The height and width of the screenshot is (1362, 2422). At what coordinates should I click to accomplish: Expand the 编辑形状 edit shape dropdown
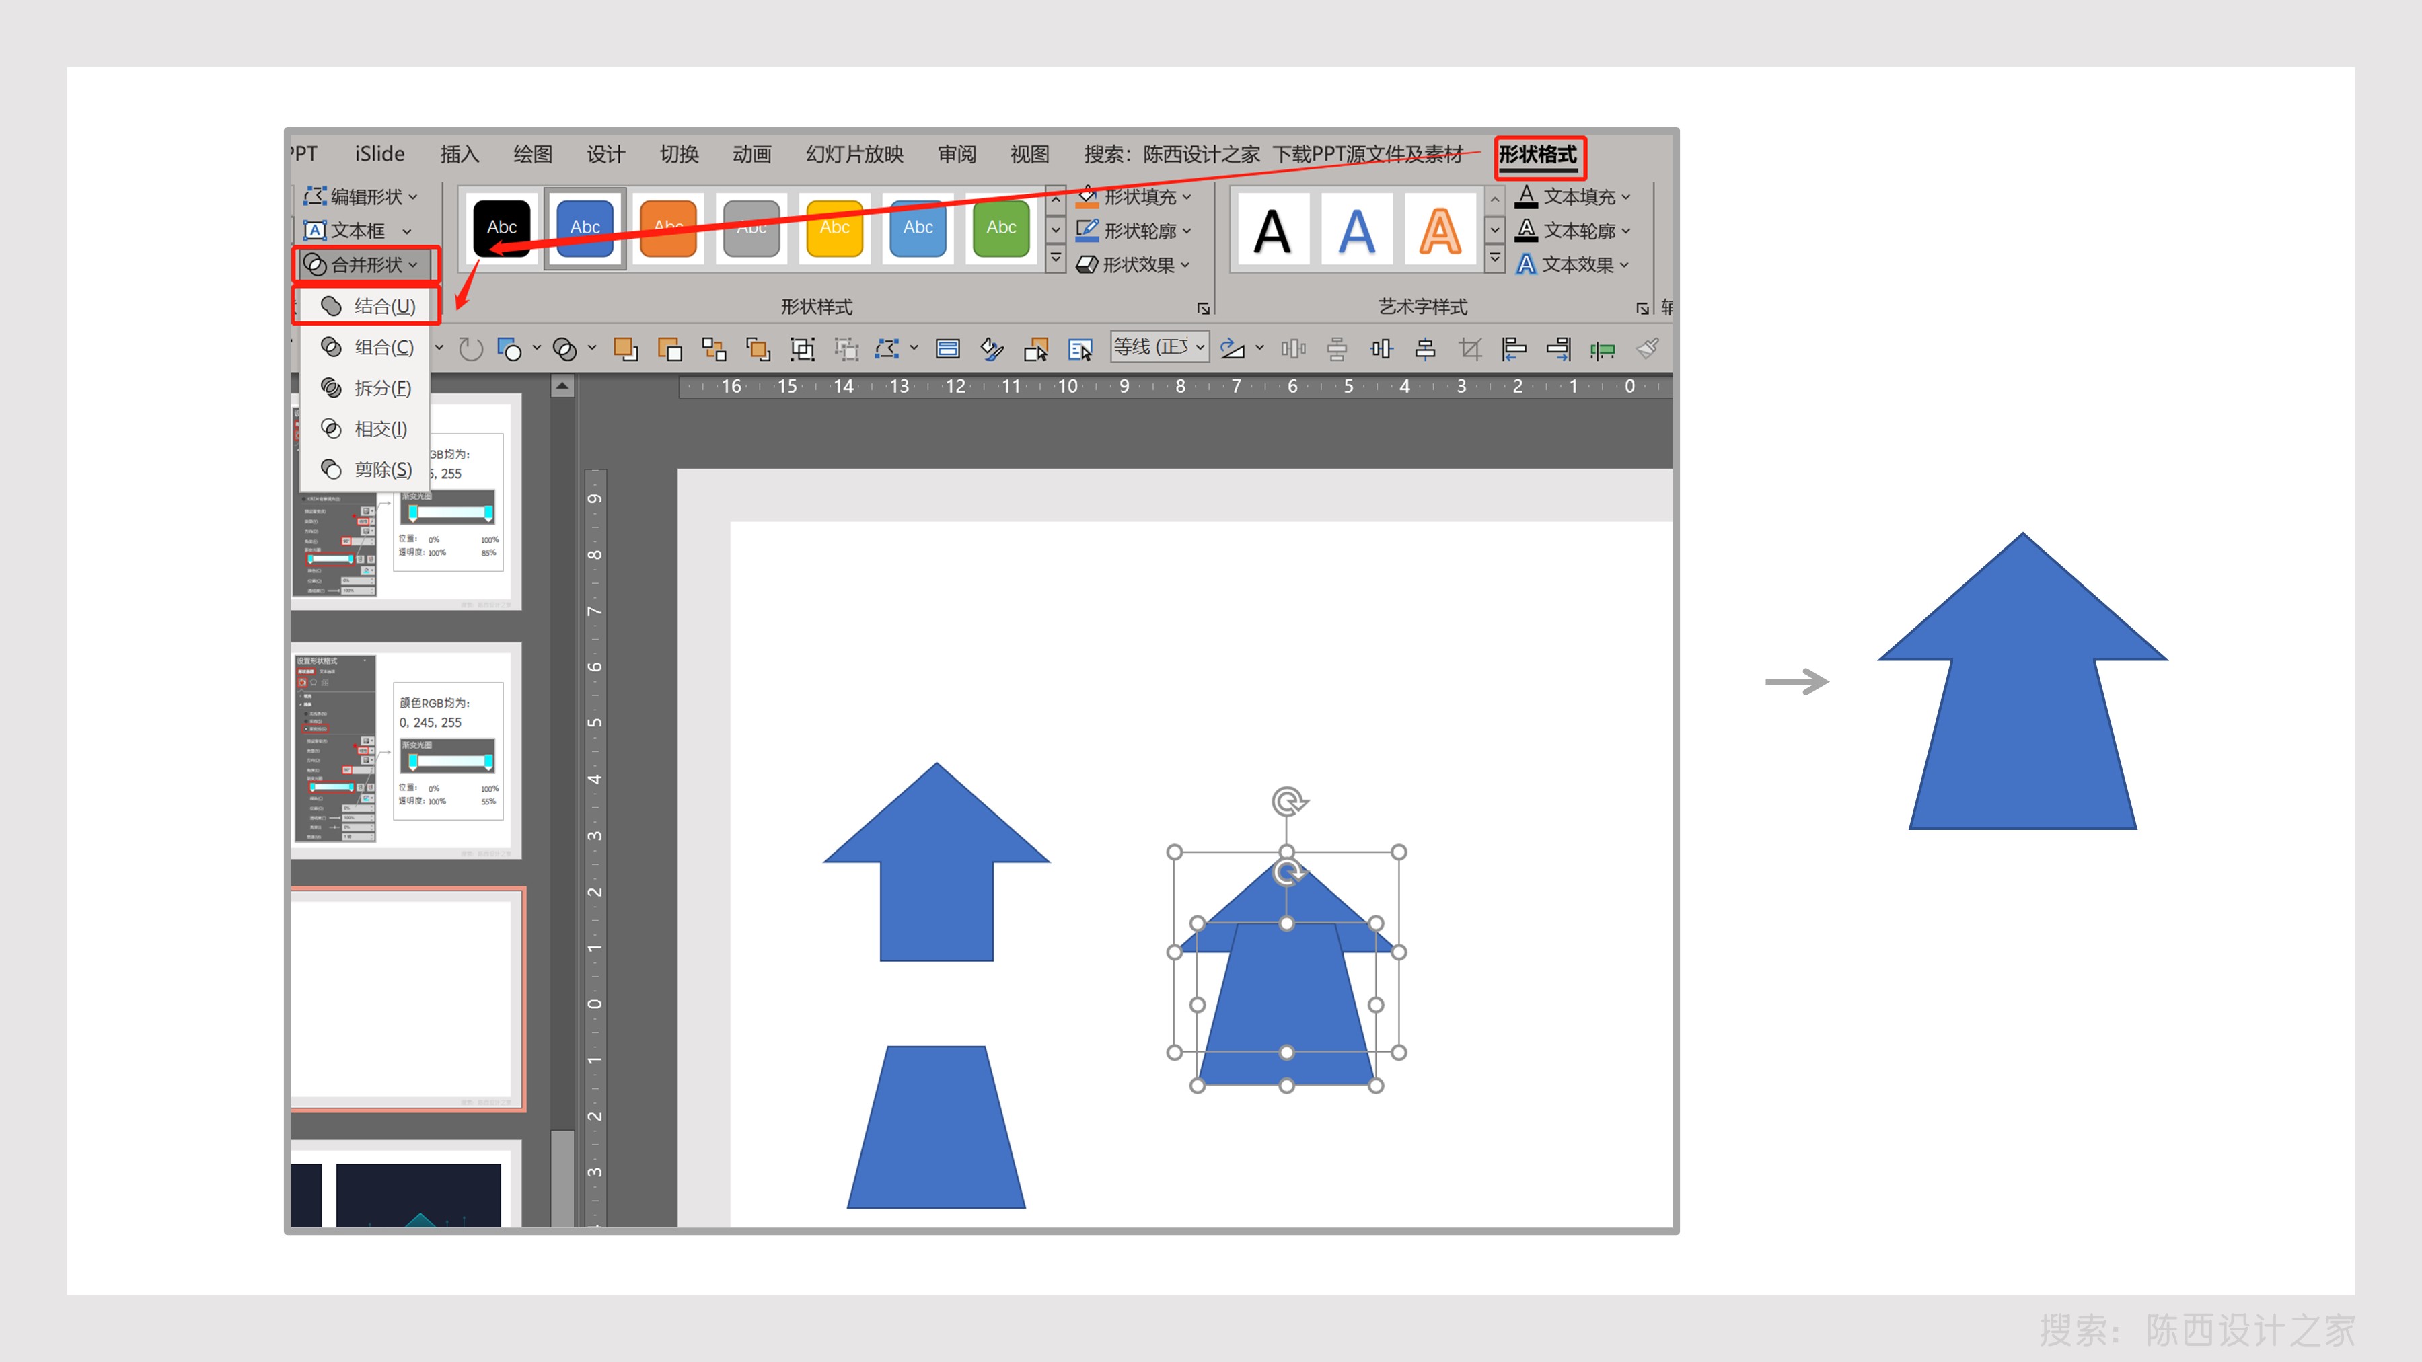coord(364,196)
